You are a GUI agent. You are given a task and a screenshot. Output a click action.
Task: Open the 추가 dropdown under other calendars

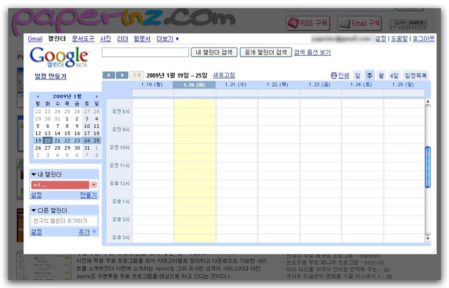point(95,232)
